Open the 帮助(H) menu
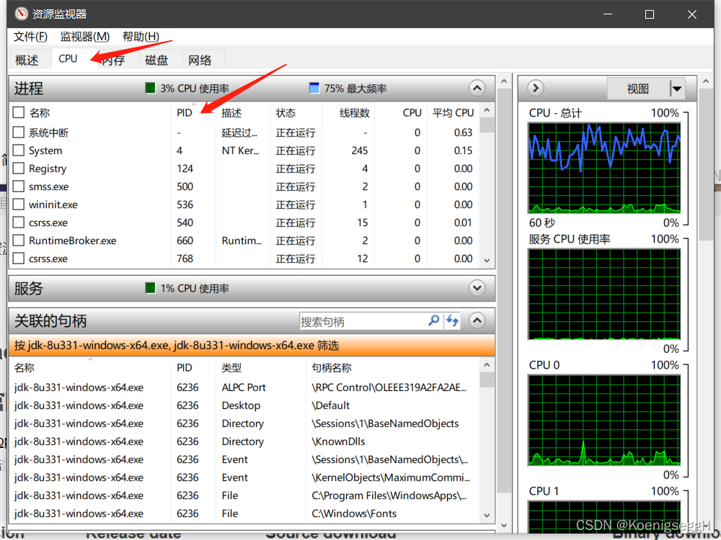Image resolution: width=721 pixels, height=540 pixels. pyautogui.click(x=141, y=36)
